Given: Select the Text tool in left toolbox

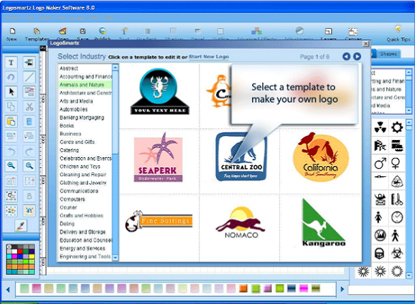Looking at the screenshot, I should 11,63.
